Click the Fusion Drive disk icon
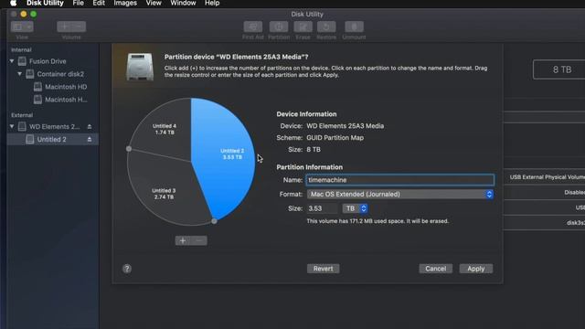This screenshot has height=329, width=585. [x=22, y=61]
